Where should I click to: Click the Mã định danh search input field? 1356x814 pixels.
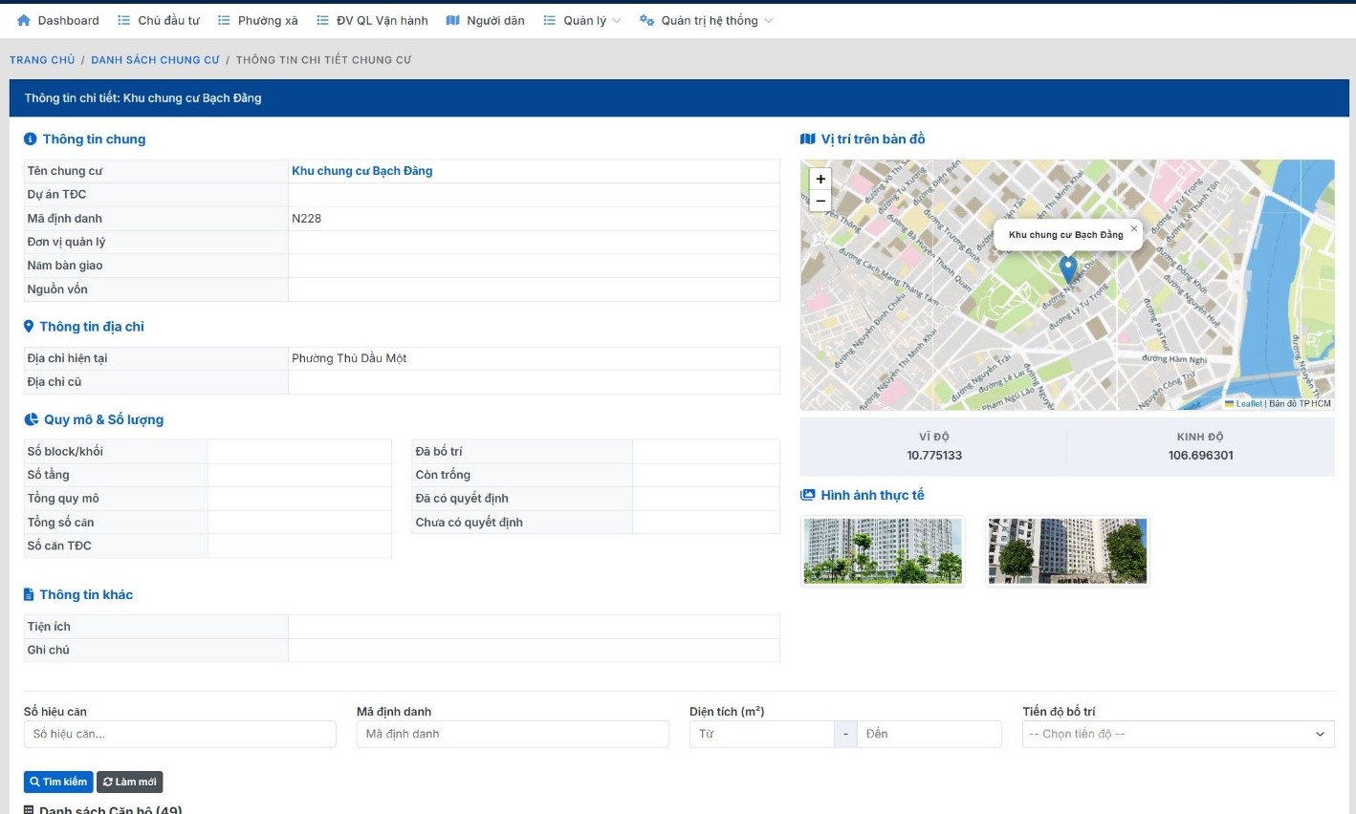(513, 734)
